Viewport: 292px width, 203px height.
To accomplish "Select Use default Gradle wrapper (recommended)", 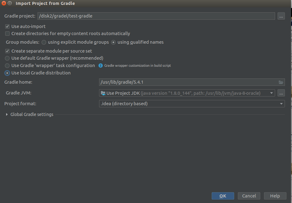I will point(7,58).
